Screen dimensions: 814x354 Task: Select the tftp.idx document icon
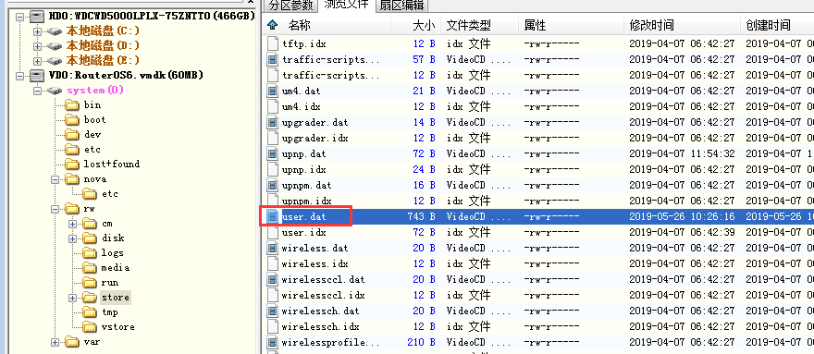click(273, 43)
